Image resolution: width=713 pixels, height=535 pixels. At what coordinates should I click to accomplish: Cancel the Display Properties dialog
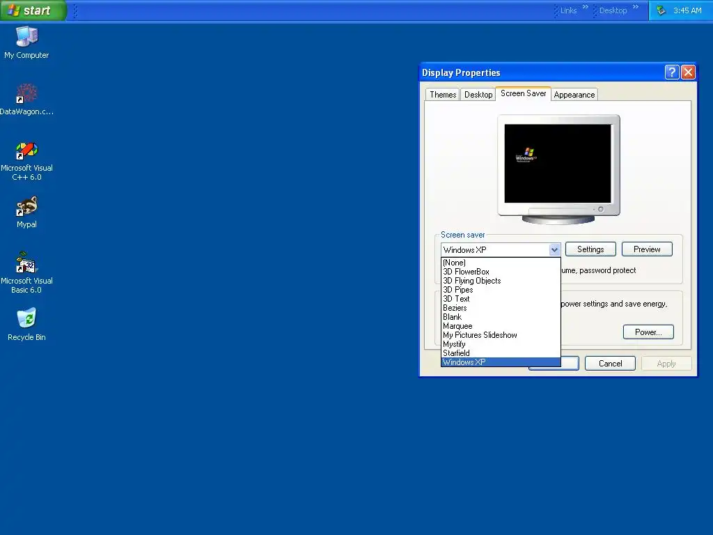click(610, 364)
